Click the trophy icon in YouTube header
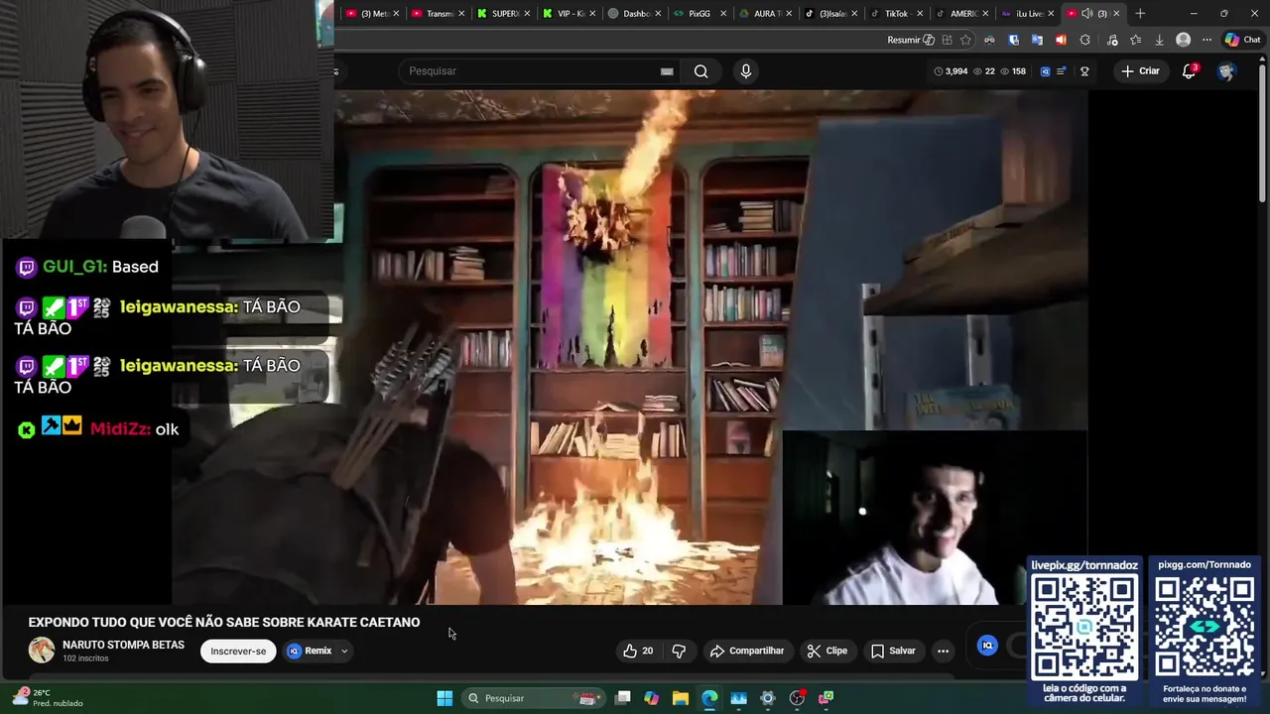 (x=1084, y=71)
